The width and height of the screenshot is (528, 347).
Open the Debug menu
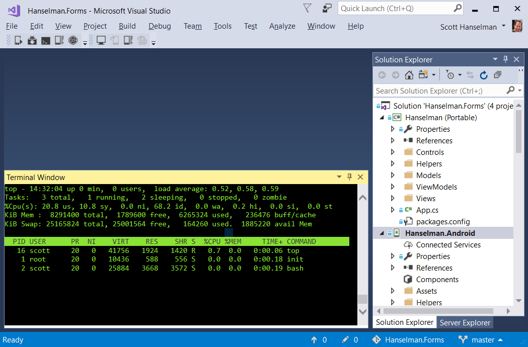pos(160,26)
